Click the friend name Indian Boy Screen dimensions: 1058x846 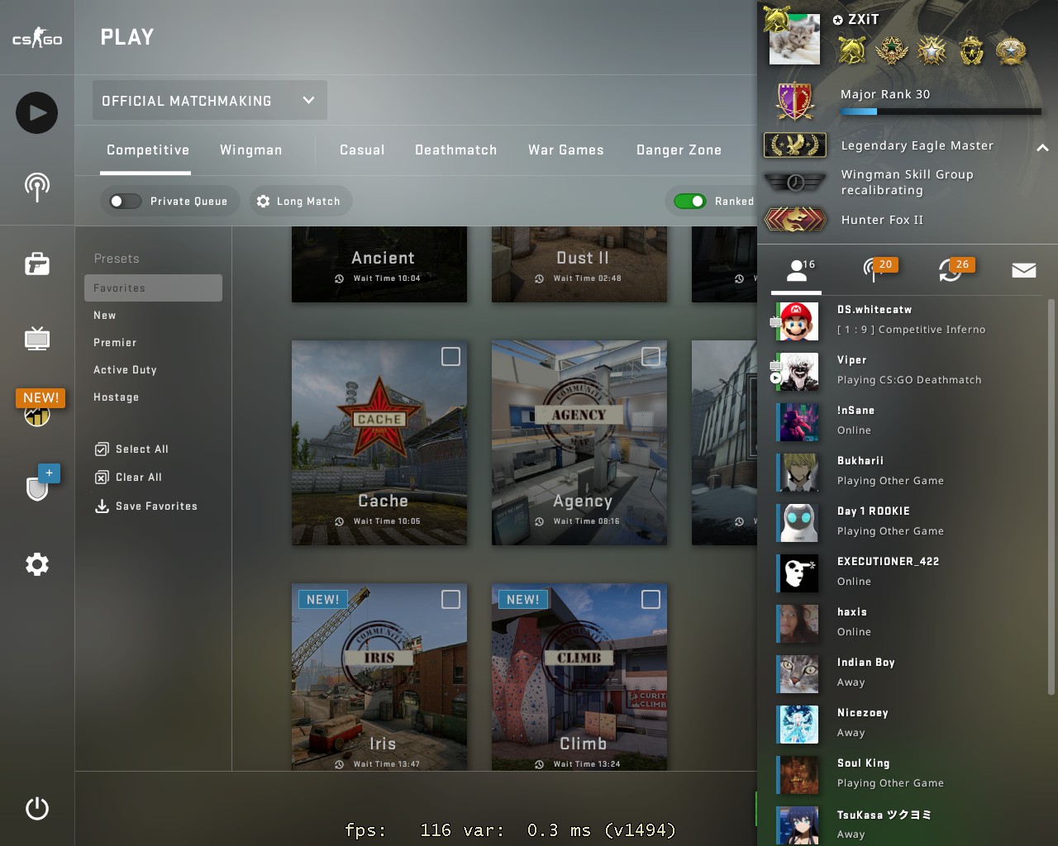coord(866,663)
